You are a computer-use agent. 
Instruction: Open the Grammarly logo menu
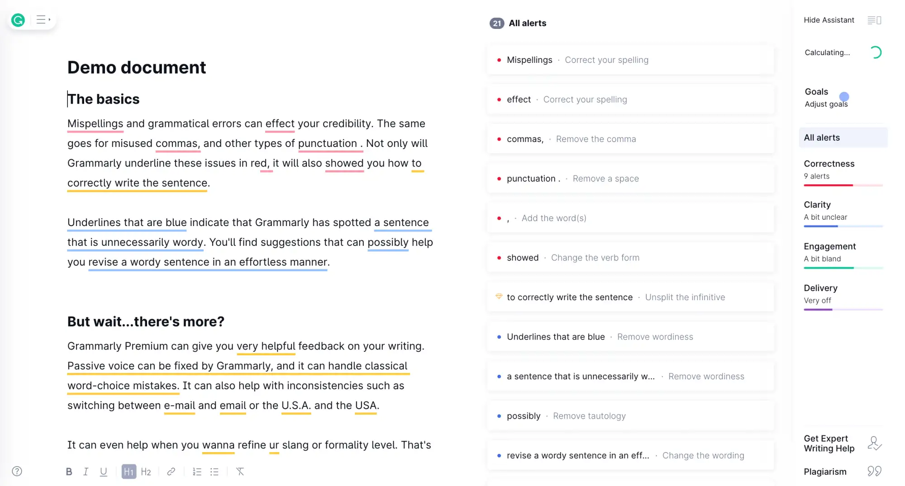coord(18,20)
